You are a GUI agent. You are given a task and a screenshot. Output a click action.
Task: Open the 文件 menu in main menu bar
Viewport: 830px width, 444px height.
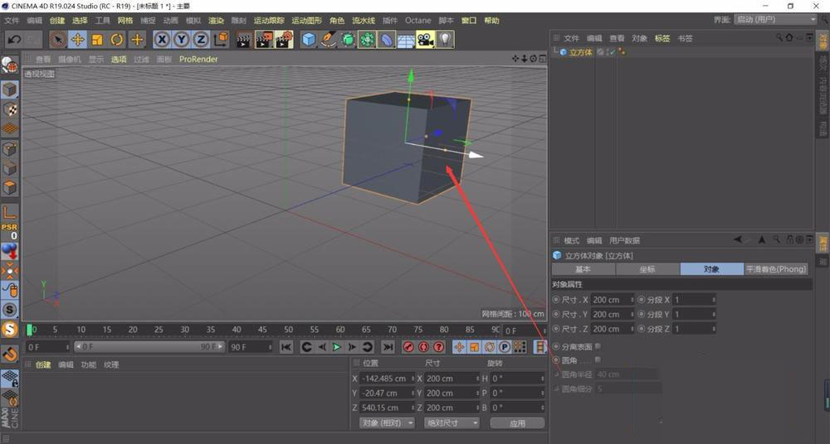point(12,21)
